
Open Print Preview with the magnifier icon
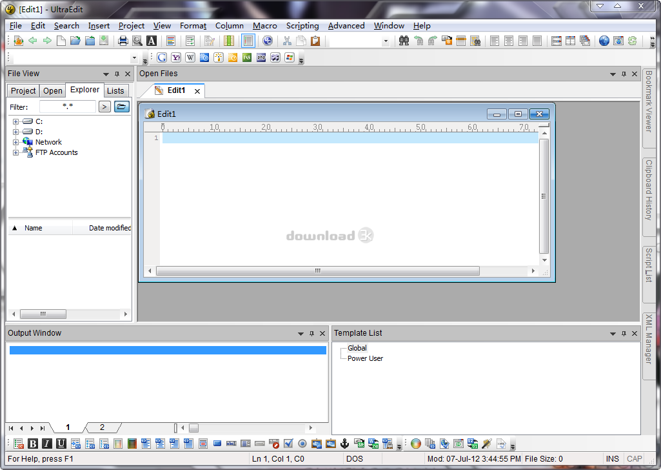click(x=137, y=41)
